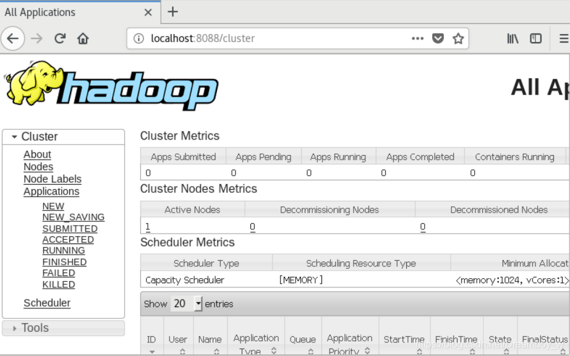Click the Decommissioning Nodes count 0 link

tap(252, 227)
